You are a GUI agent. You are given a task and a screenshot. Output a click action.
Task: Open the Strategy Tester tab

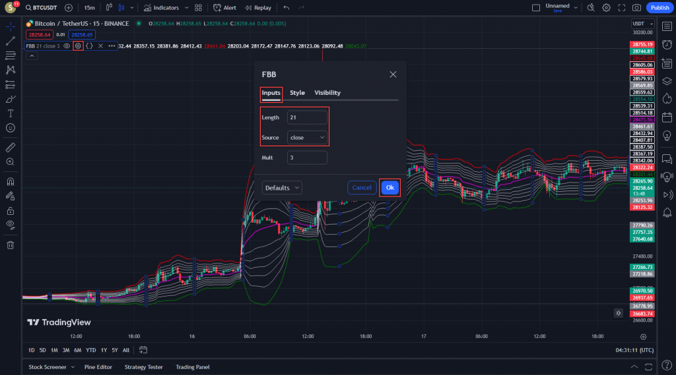pyautogui.click(x=143, y=367)
